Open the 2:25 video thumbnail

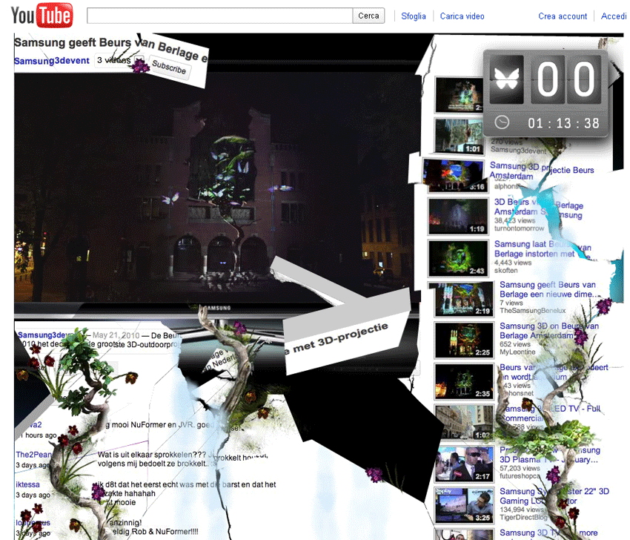(x=464, y=340)
